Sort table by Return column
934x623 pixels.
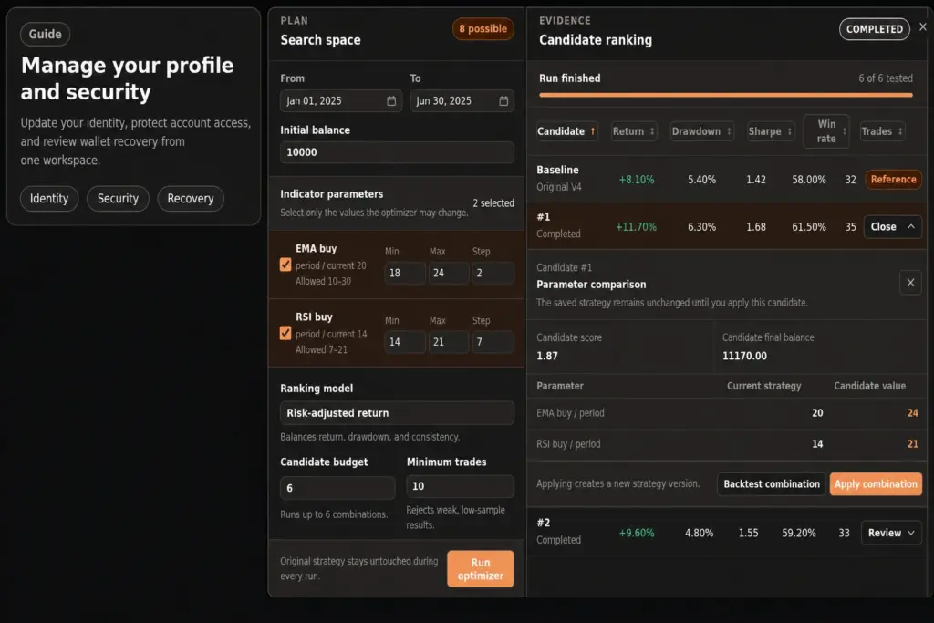[633, 131]
